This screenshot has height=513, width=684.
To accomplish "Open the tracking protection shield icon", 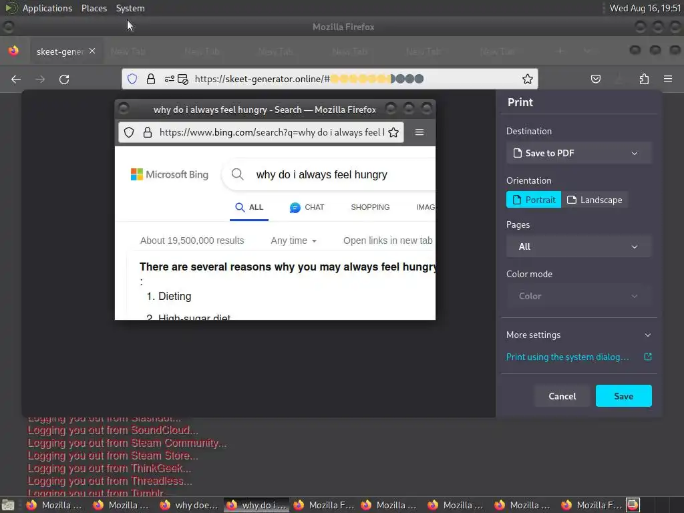I will click(x=132, y=79).
